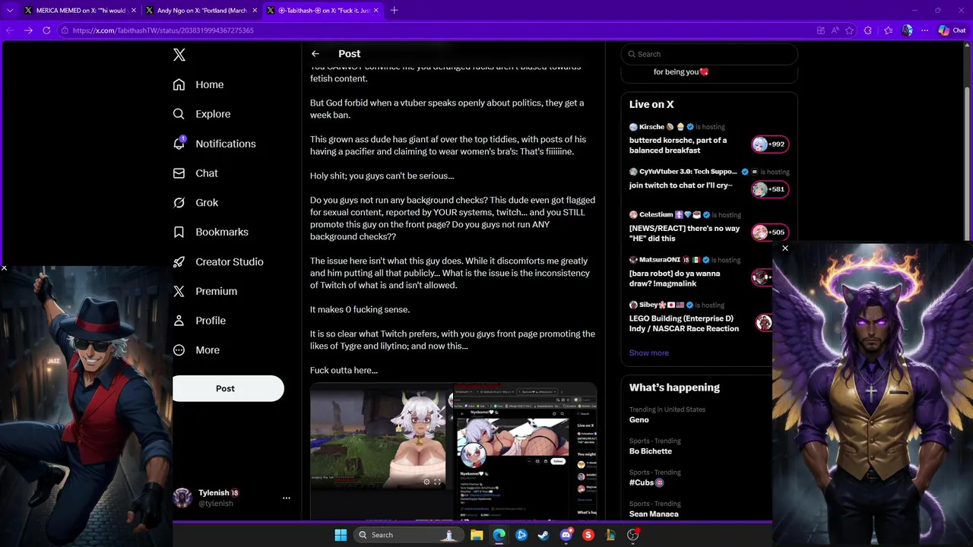
Task: Click the Tylenish profile avatar
Action: click(182, 498)
